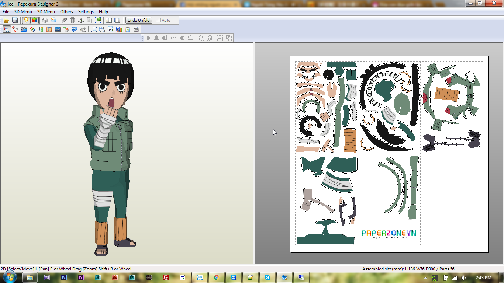
Task: Open Photoshop from the taskbar
Action: coord(64,277)
